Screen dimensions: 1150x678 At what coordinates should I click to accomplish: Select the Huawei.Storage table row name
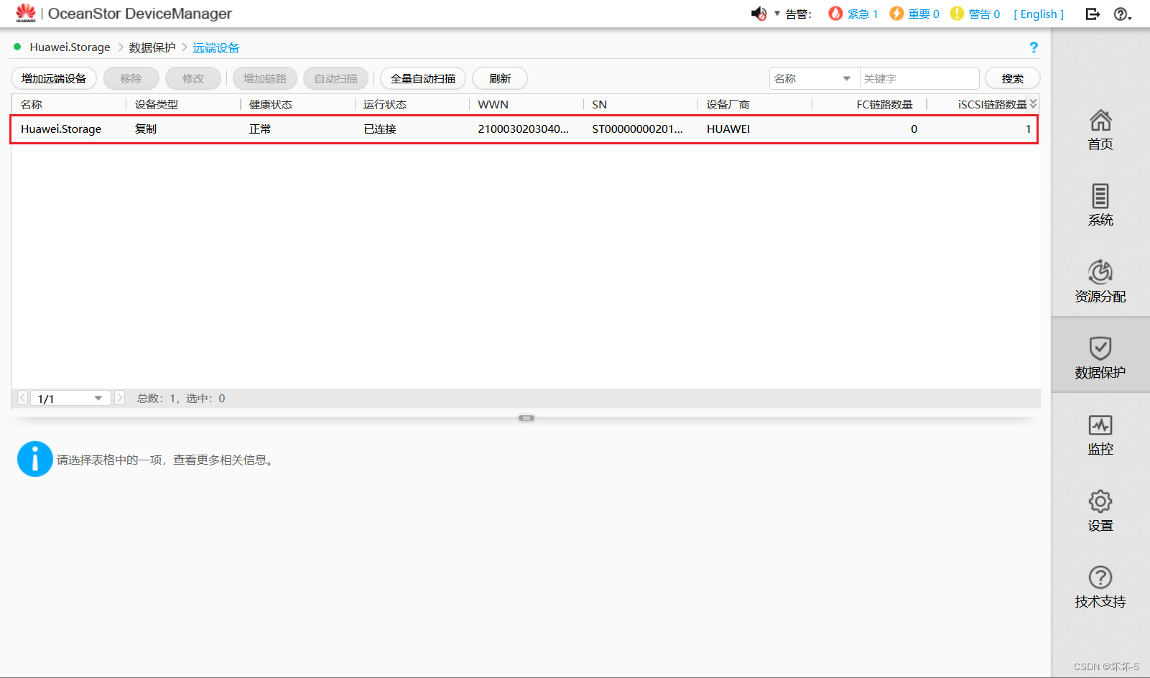[x=61, y=129]
